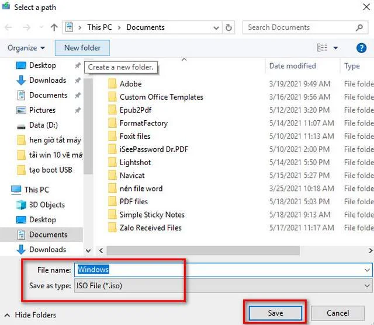This screenshot has width=374, height=325.
Task: Open the recent locations dropdown arrow
Action: (x=41, y=27)
